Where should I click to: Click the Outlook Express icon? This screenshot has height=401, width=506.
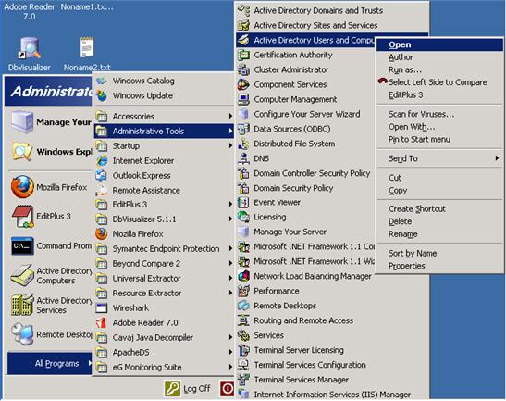(x=102, y=175)
